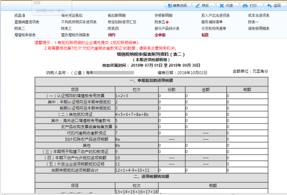Select 份数 field in row 7 代扣代缴

(171, 133)
